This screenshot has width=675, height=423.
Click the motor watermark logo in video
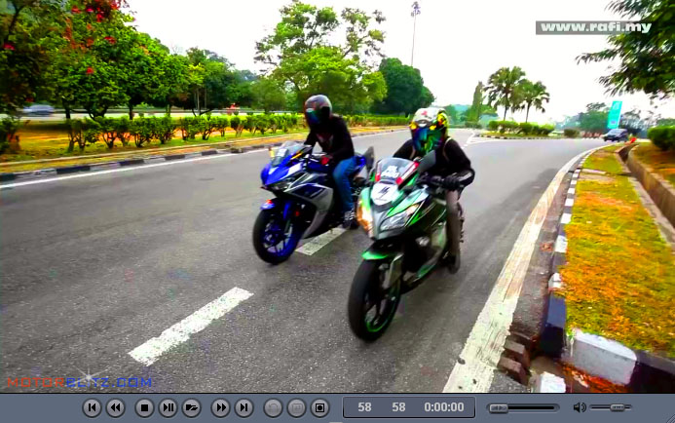click(x=80, y=382)
